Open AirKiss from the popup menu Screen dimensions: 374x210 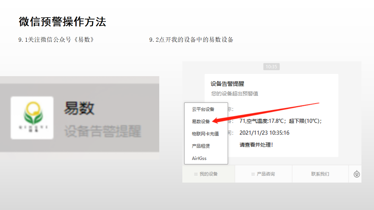click(x=199, y=158)
